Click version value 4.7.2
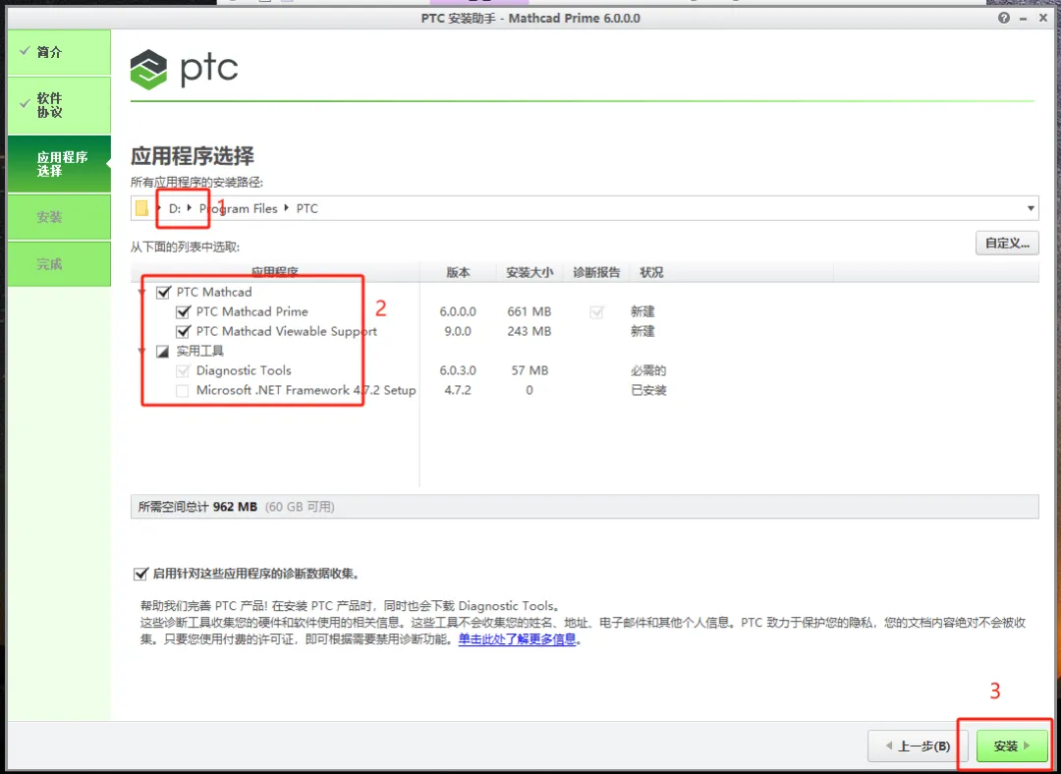 point(458,390)
